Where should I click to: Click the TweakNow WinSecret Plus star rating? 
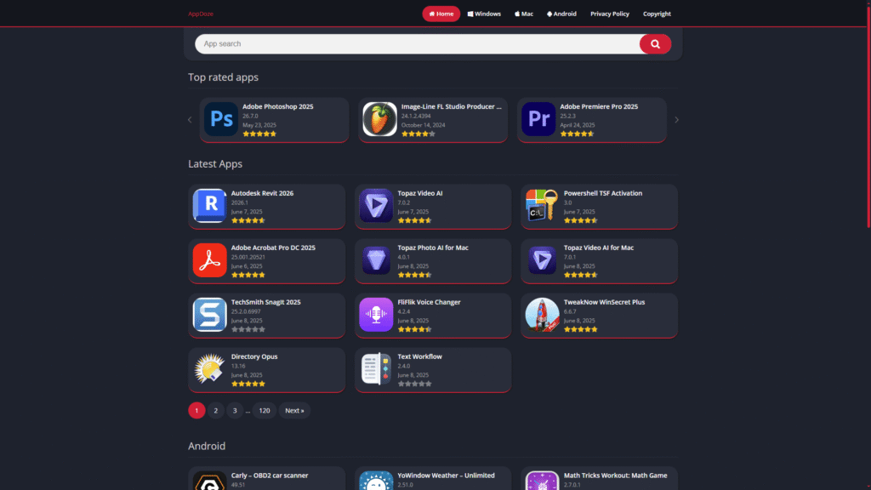click(x=580, y=329)
